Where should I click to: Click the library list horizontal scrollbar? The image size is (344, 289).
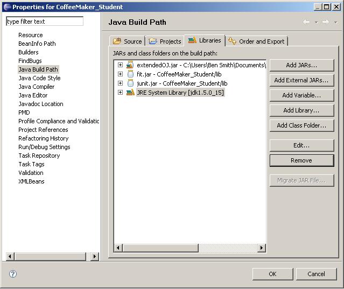click(189, 248)
